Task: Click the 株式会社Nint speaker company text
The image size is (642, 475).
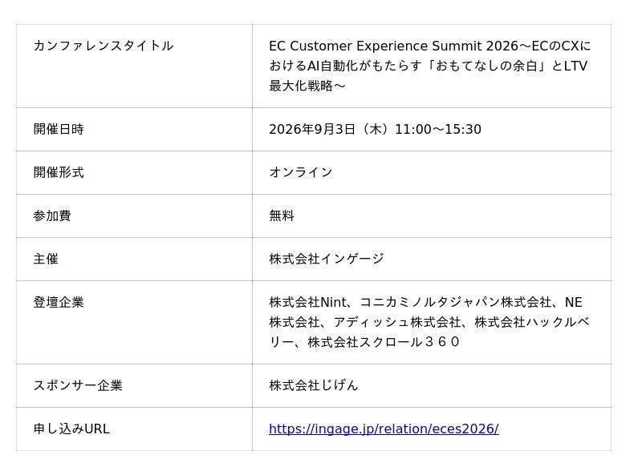Action: tap(307, 302)
